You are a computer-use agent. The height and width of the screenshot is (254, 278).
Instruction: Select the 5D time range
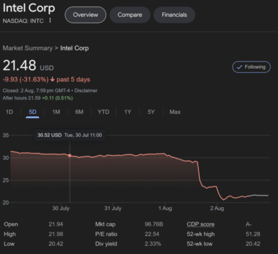pos(32,112)
